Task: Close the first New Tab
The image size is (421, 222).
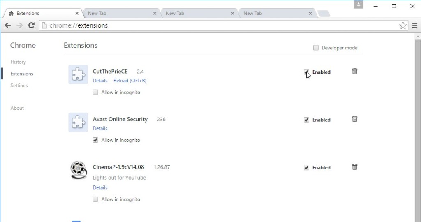Action: pyautogui.click(x=155, y=13)
